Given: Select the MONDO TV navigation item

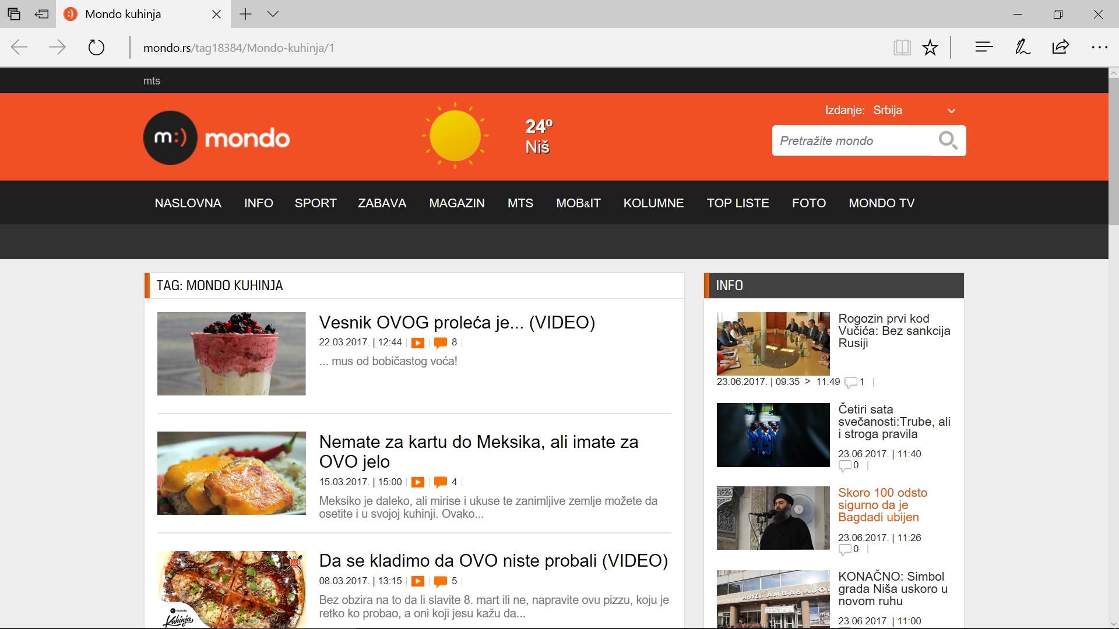Looking at the screenshot, I should (881, 203).
